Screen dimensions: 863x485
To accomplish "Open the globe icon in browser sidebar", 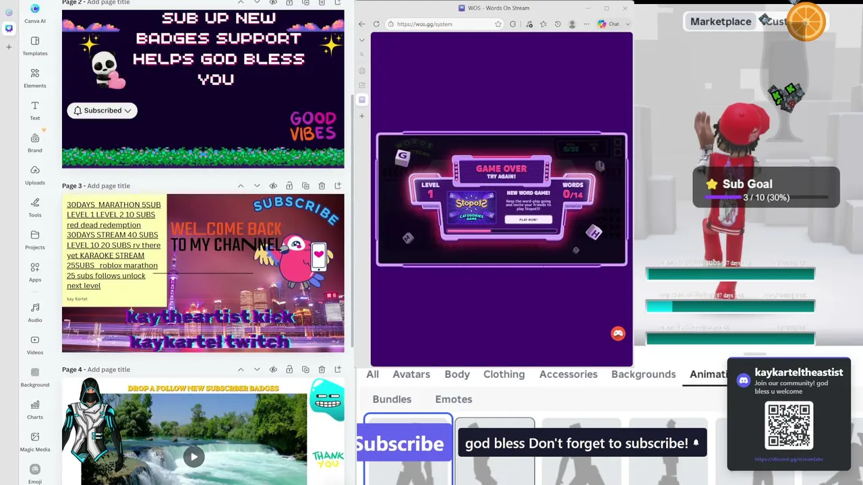I will click(362, 71).
